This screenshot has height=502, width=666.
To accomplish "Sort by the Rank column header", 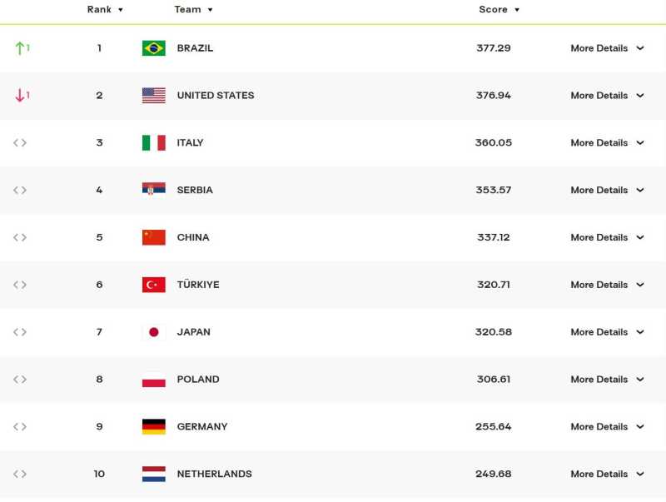I will point(105,10).
